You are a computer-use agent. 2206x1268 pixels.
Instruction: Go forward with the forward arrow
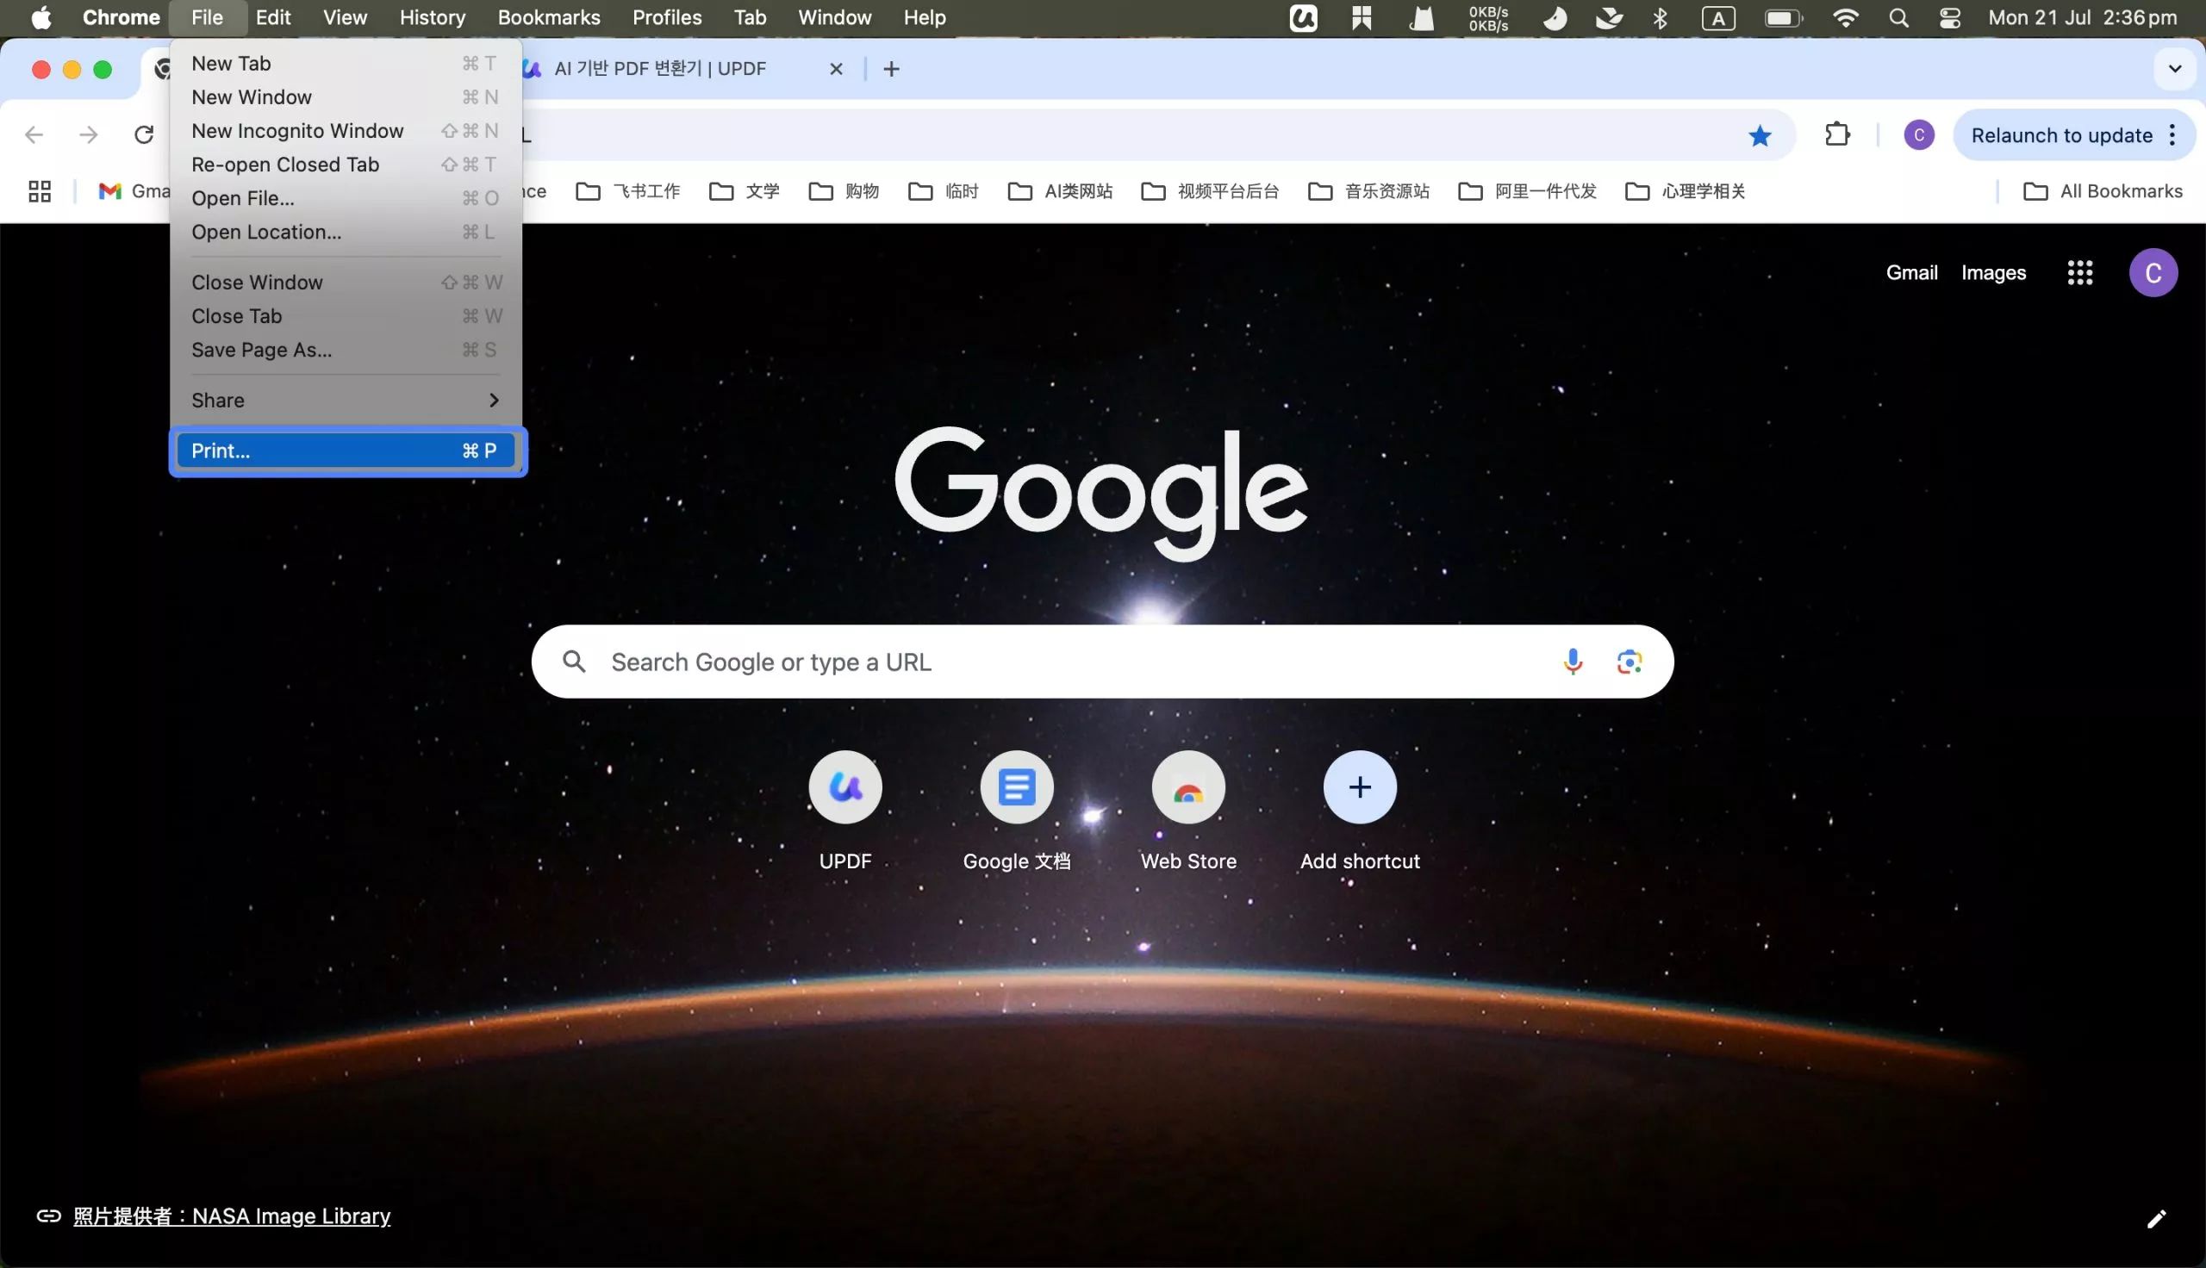pyautogui.click(x=89, y=135)
